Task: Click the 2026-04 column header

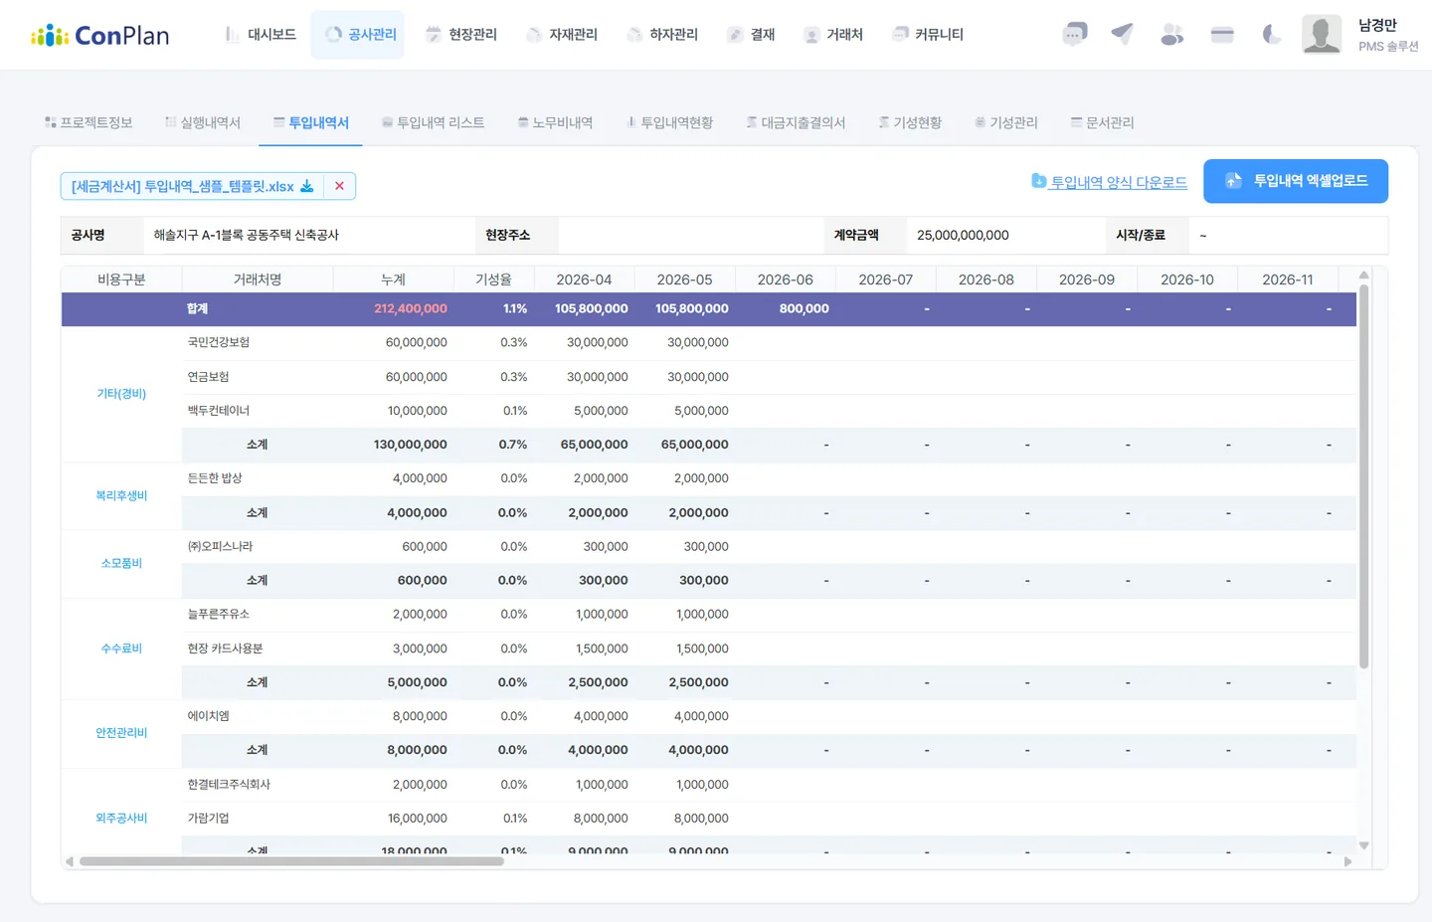Action: 584,279
